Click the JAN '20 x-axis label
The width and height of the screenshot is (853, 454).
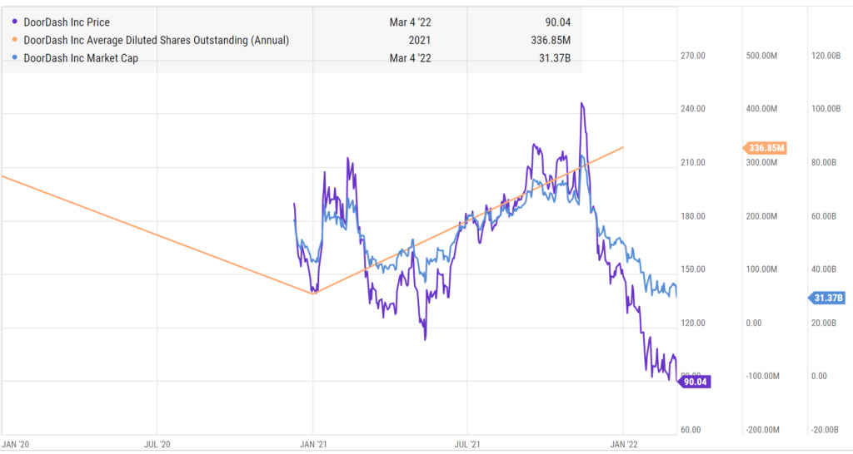tap(16, 444)
